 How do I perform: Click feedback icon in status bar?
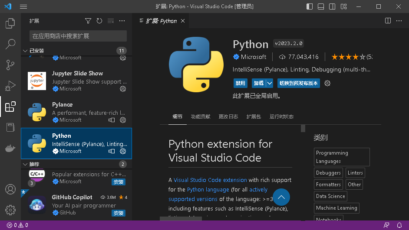pos(386,225)
